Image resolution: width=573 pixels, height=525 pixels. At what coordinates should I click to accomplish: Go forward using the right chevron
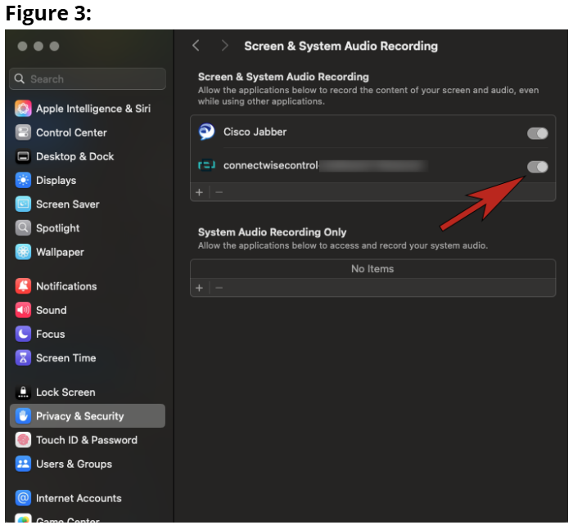pyautogui.click(x=225, y=47)
